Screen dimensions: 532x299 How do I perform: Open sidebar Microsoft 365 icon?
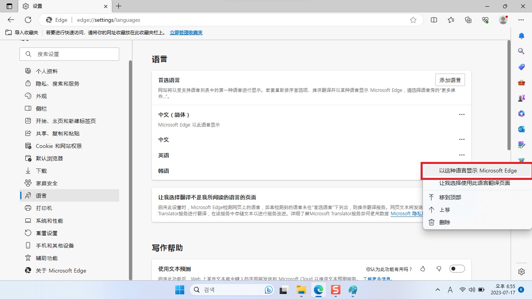[x=521, y=114]
